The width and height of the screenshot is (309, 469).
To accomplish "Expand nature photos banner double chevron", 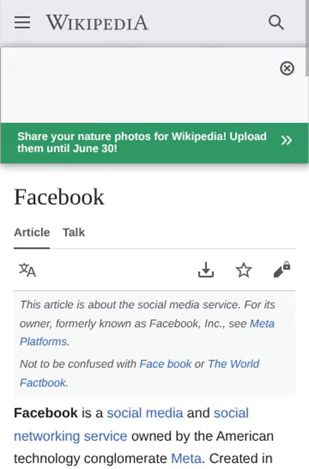I will (x=286, y=140).
